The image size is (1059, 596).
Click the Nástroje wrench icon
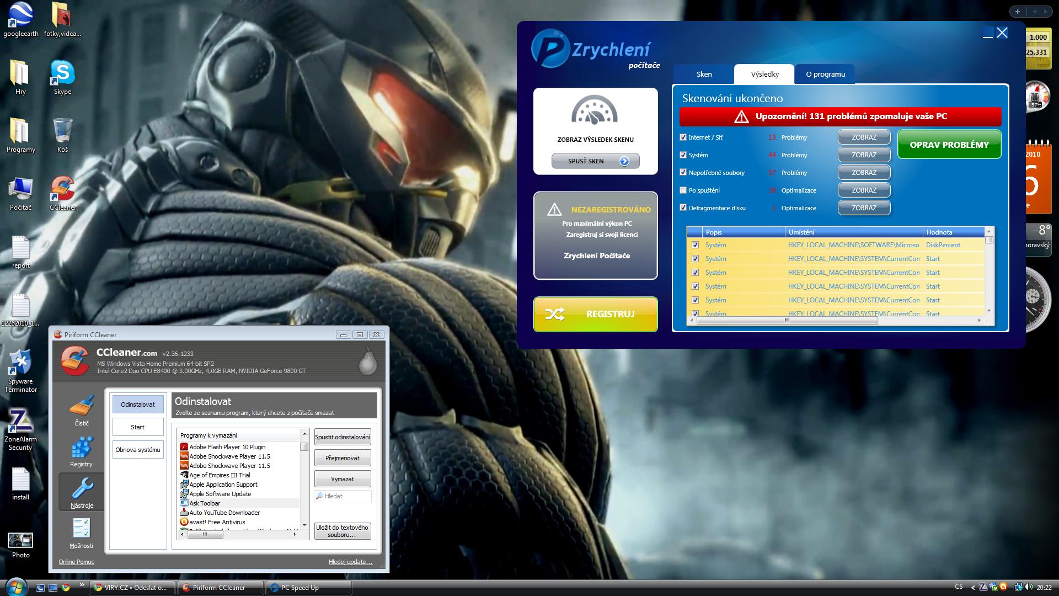82,491
